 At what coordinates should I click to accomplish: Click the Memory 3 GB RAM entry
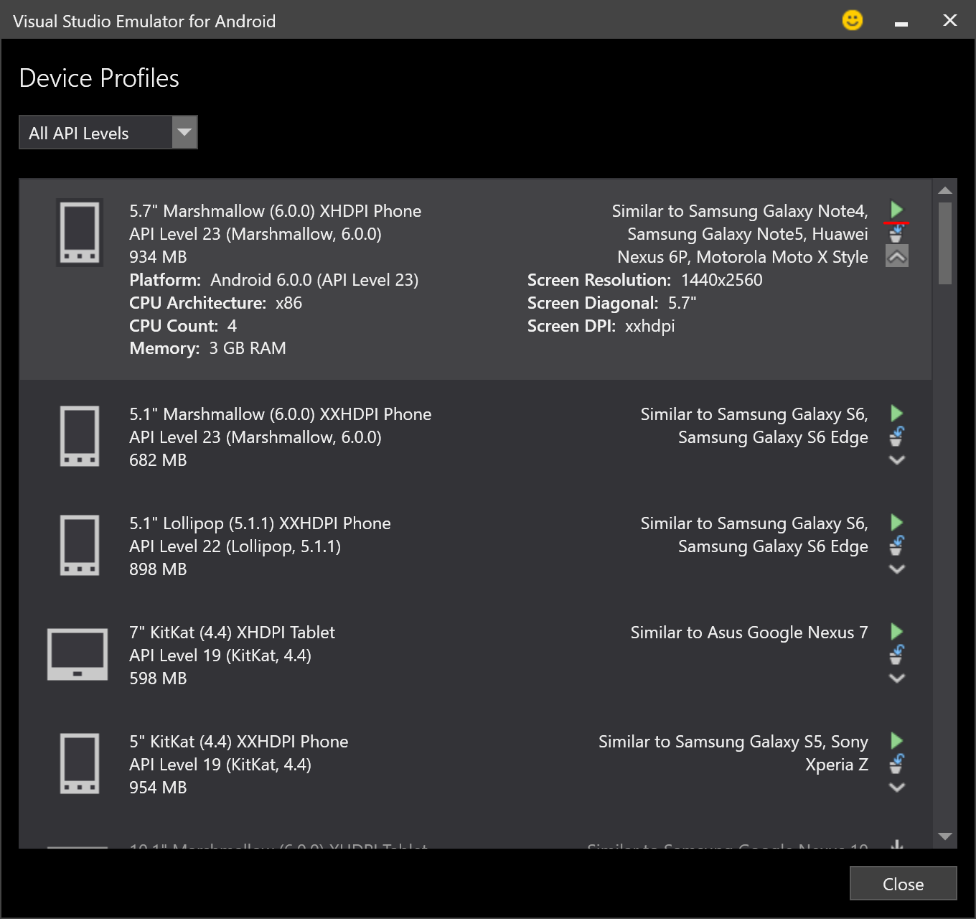click(207, 348)
